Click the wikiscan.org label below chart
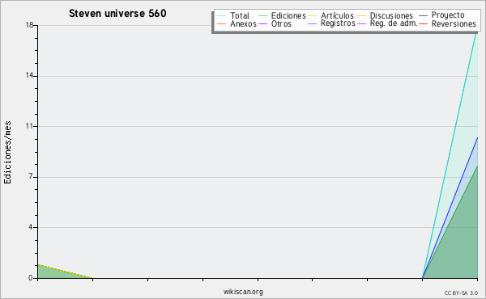The height and width of the screenshot is (299, 486). tap(243, 292)
